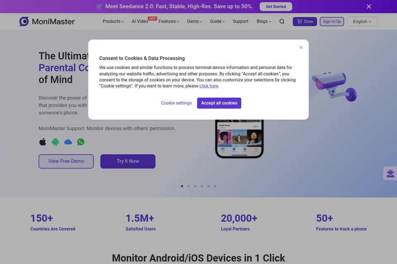
Task: Expand the Products dropdown menu
Action: coord(113,21)
